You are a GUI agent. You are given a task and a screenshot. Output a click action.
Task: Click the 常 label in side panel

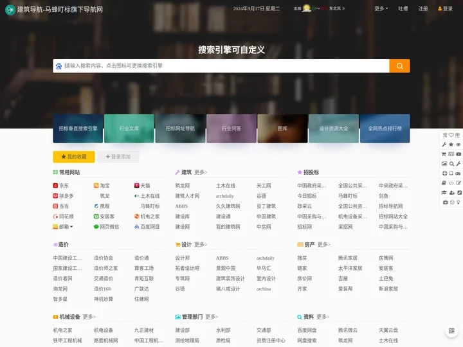(445, 135)
